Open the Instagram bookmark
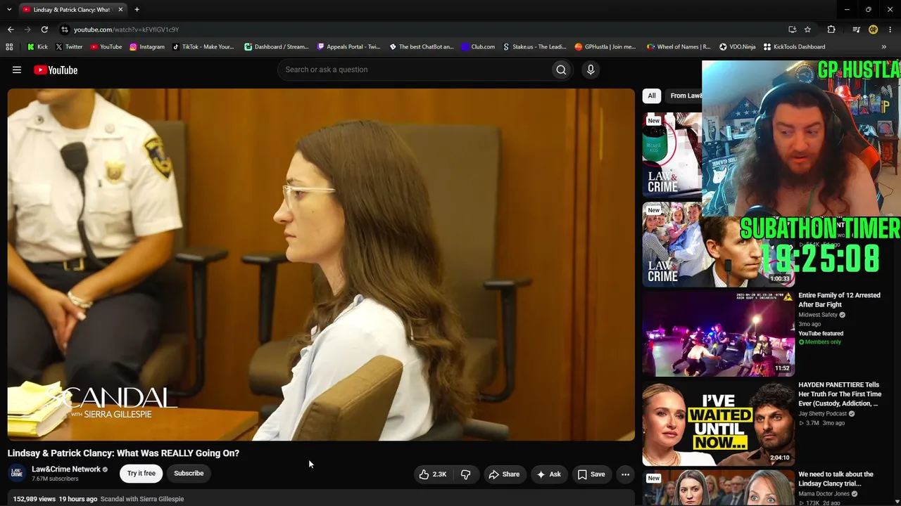 click(x=146, y=47)
